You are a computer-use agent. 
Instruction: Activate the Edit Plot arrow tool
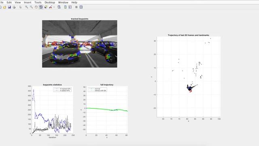(21, 7)
